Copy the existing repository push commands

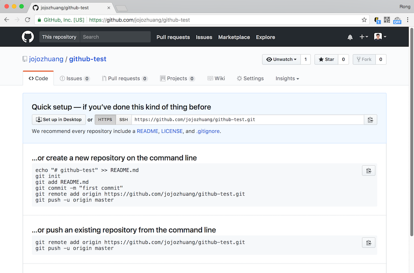coord(368,242)
